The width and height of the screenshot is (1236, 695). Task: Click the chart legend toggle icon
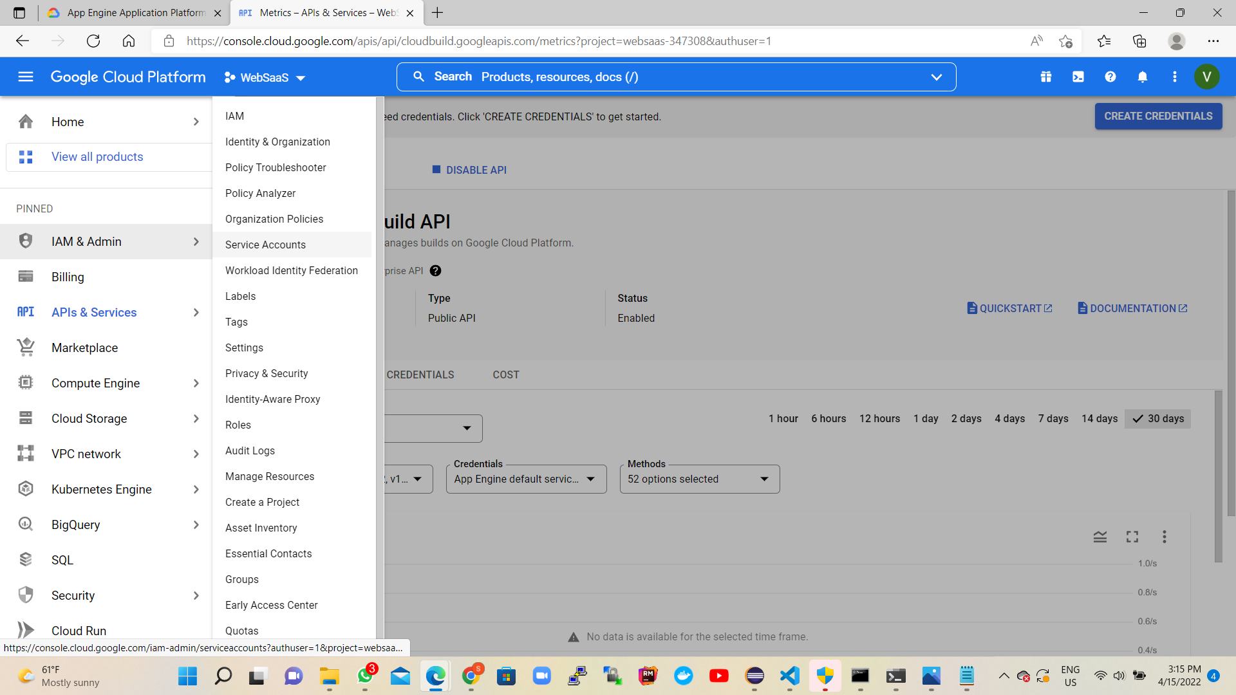pos(1100,537)
